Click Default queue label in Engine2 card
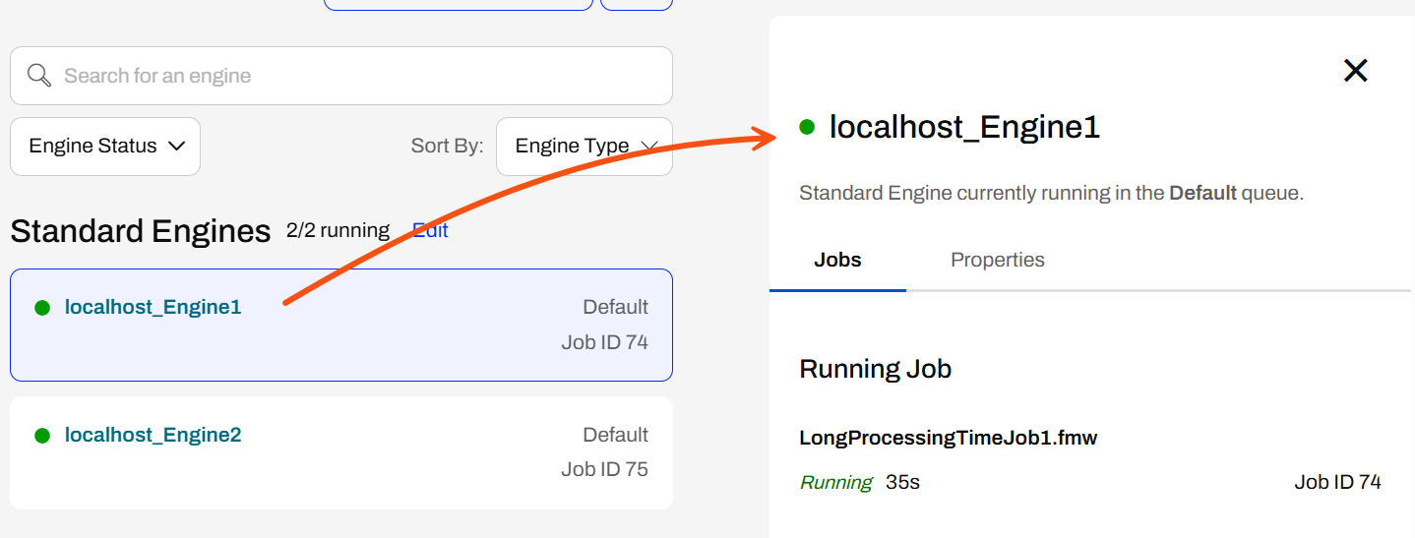Image resolution: width=1415 pixels, height=538 pixels. [615, 435]
